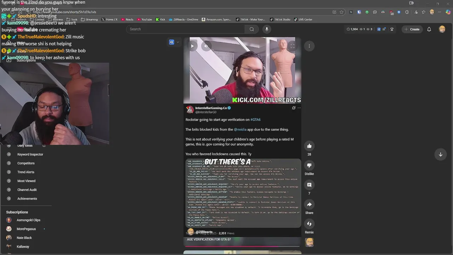
Task: Open Streaming bookmarks folder
Action: click(x=89, y=19)
